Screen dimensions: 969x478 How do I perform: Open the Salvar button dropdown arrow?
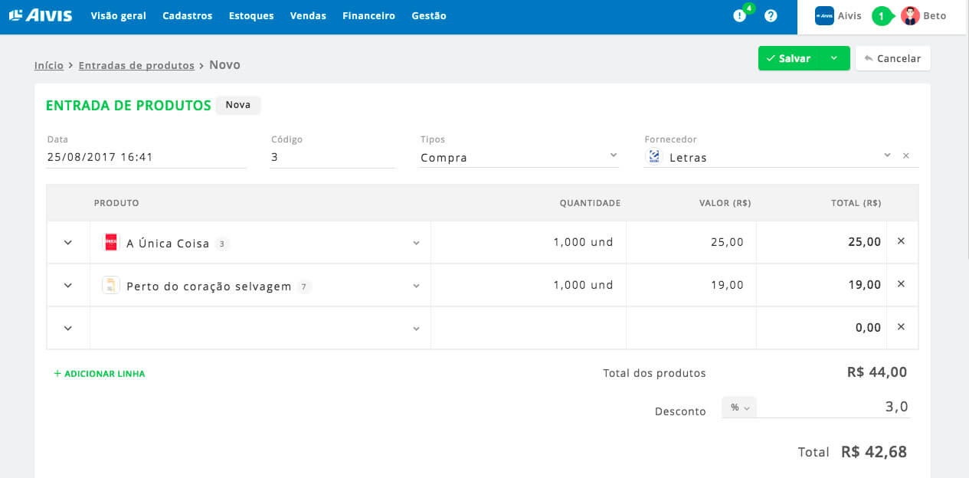pos(834,58)
